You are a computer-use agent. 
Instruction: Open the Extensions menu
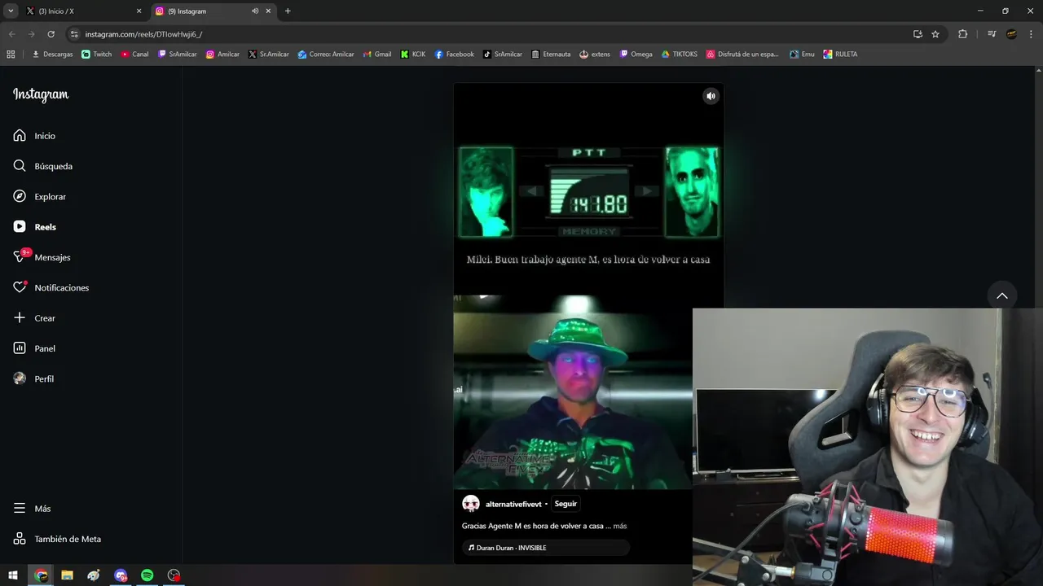pyautogui.click(x=962, y=34)
